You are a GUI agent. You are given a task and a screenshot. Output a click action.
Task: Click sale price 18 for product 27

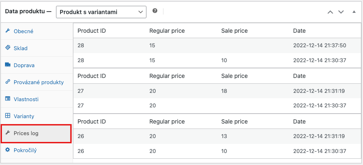click(224, 91)
